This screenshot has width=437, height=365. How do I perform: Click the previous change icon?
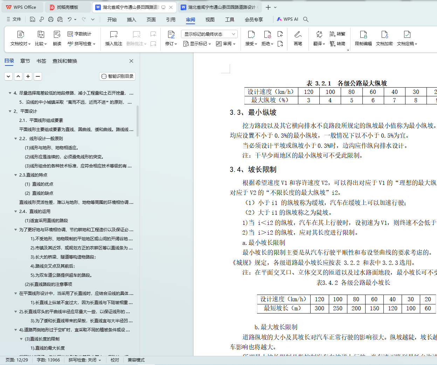(x=280, y=34)
